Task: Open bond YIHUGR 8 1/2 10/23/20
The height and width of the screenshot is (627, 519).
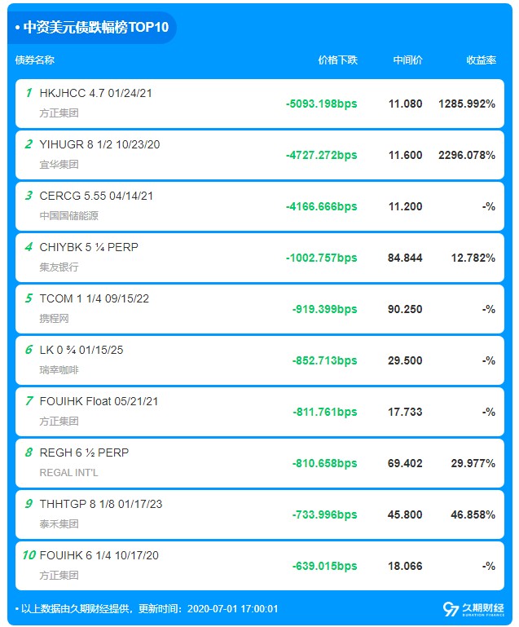Action: [x=99, y=144]
